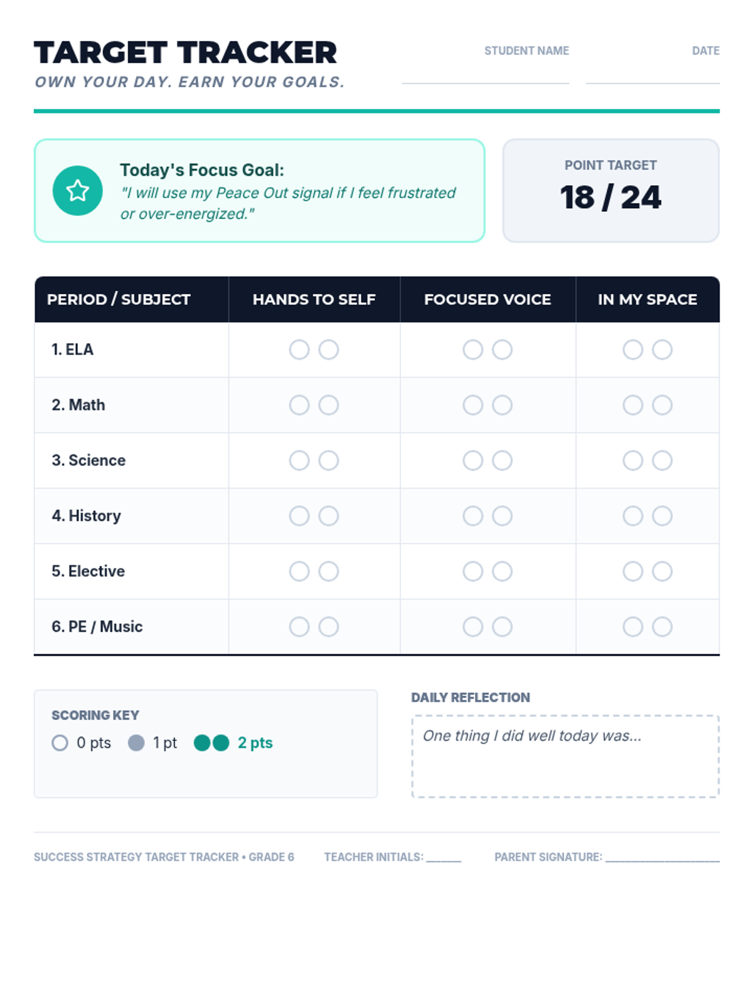The width and height of the screenshot is (753, 1004).
Task: Click the Date line
Action: click(653, 75)
